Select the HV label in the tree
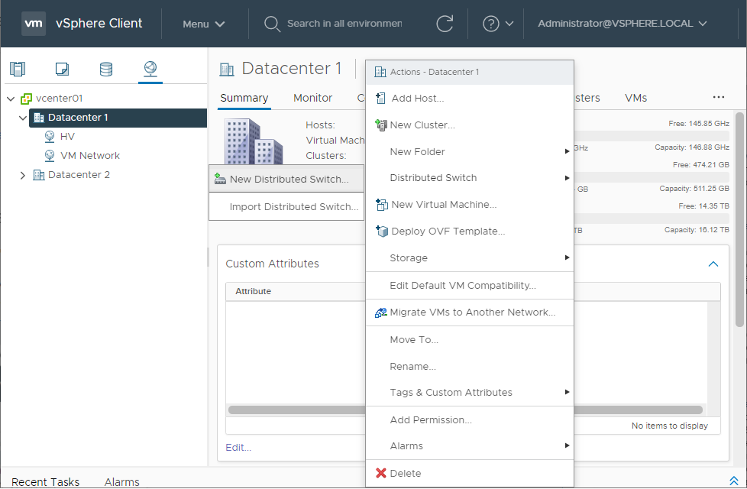This screenshot has height=489, width=747. [x=67, y=137]
